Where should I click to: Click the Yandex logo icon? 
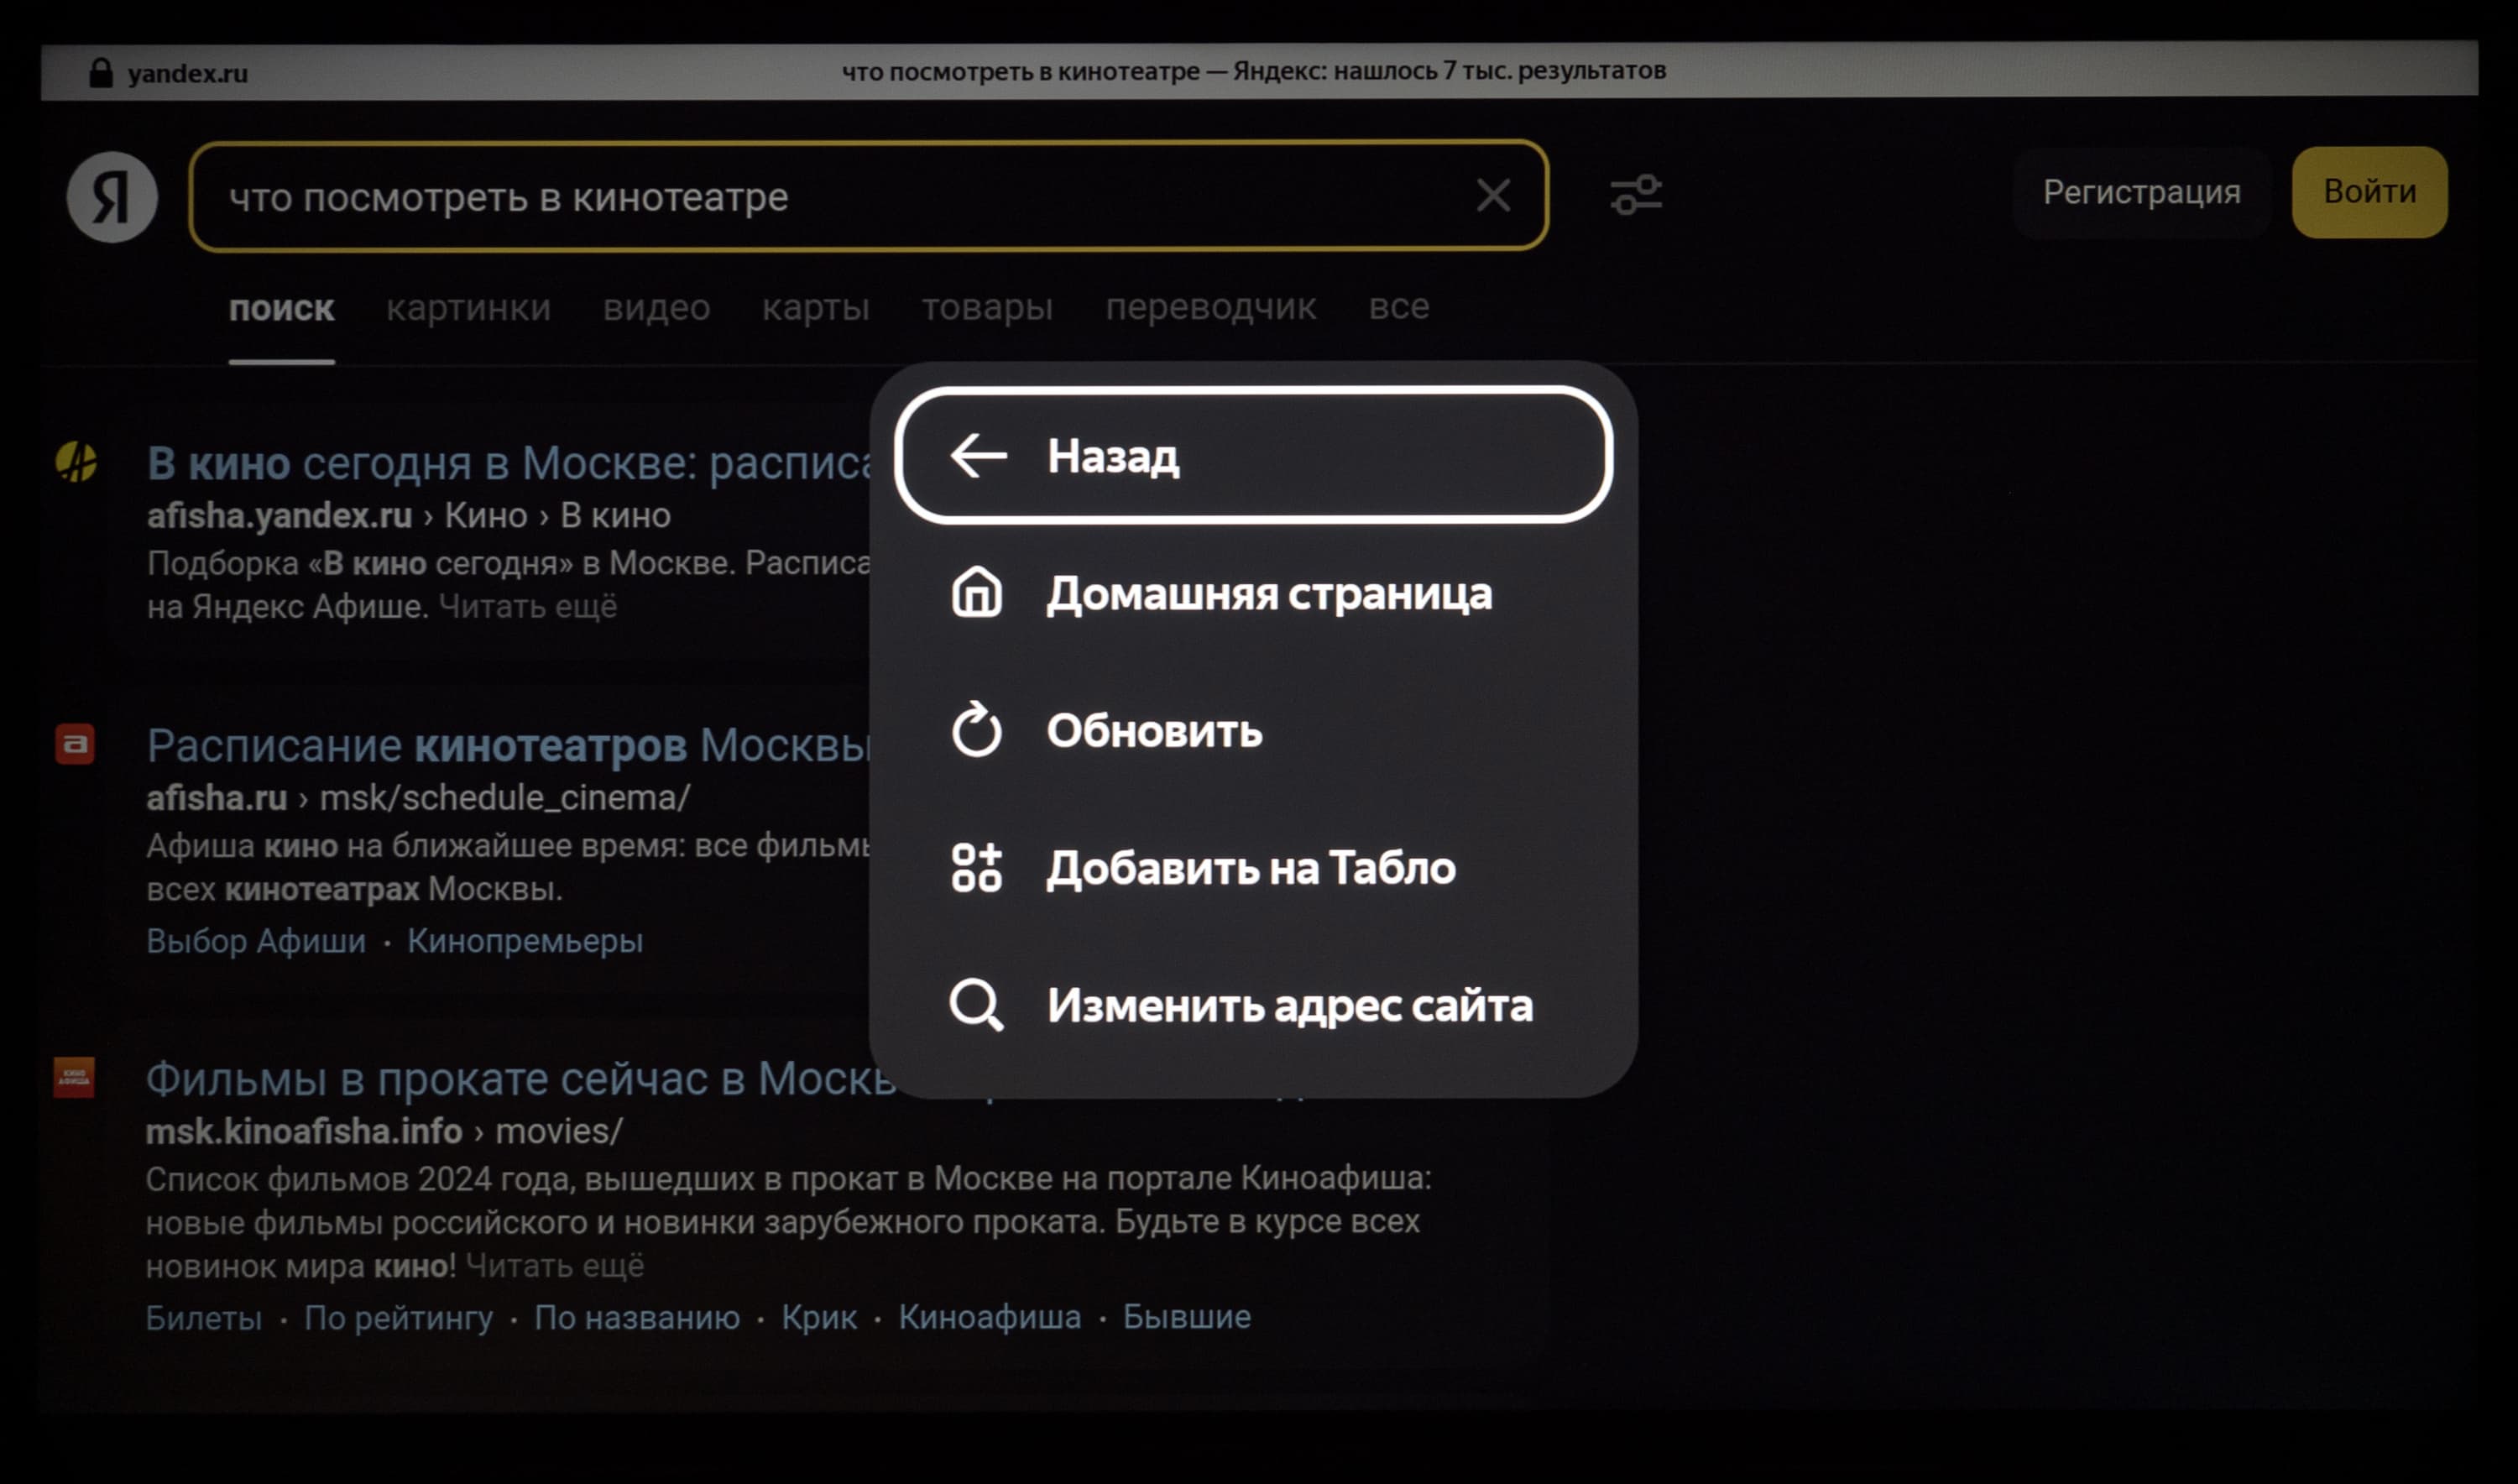click(112, 197)
